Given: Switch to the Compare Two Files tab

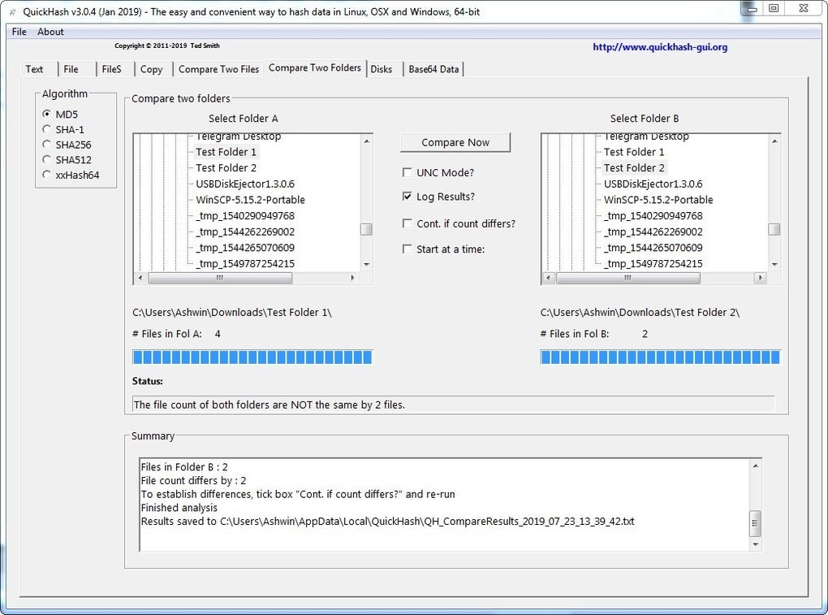Looking at the screenshot, I should click(218, 69).
